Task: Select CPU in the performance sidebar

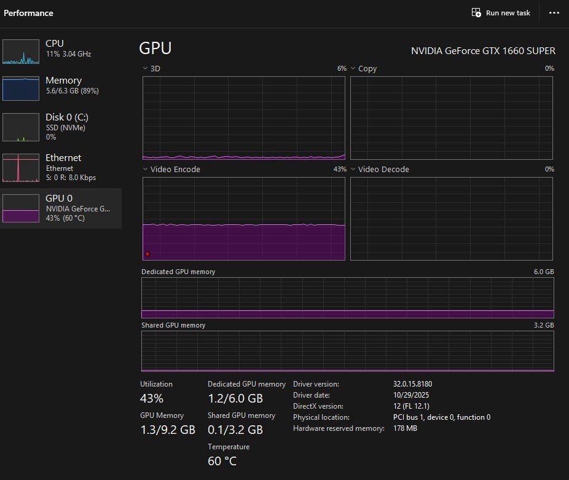Action: [55, 44]
